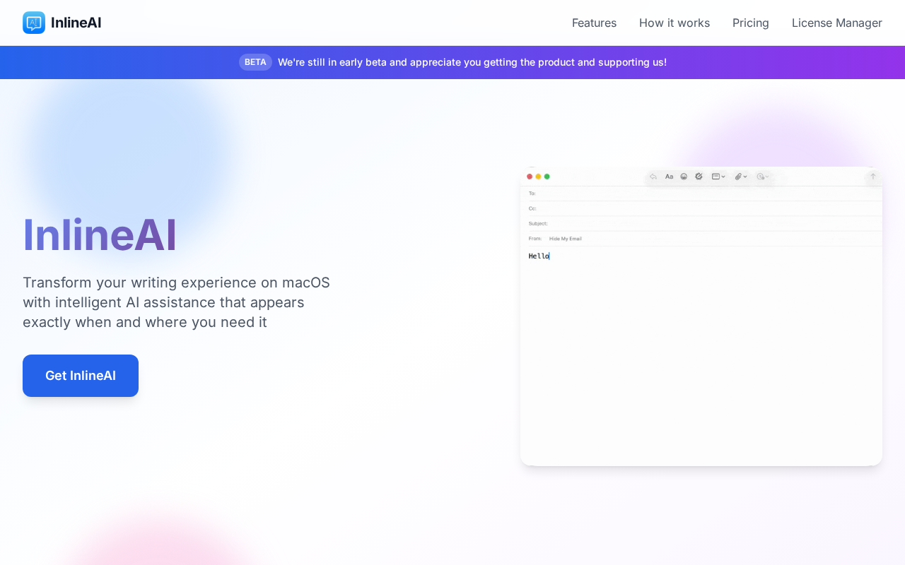Click the early beta announcement text

point(472,62)
